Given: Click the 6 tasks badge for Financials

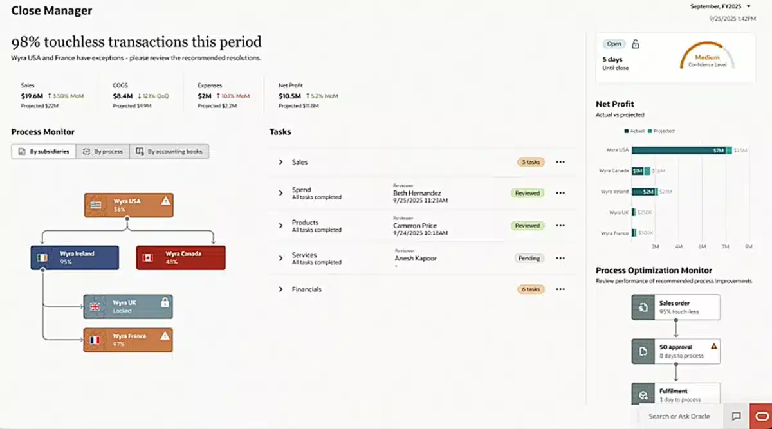Looking at the screenshot, I should pyautogui.click(x=531, y=289).
